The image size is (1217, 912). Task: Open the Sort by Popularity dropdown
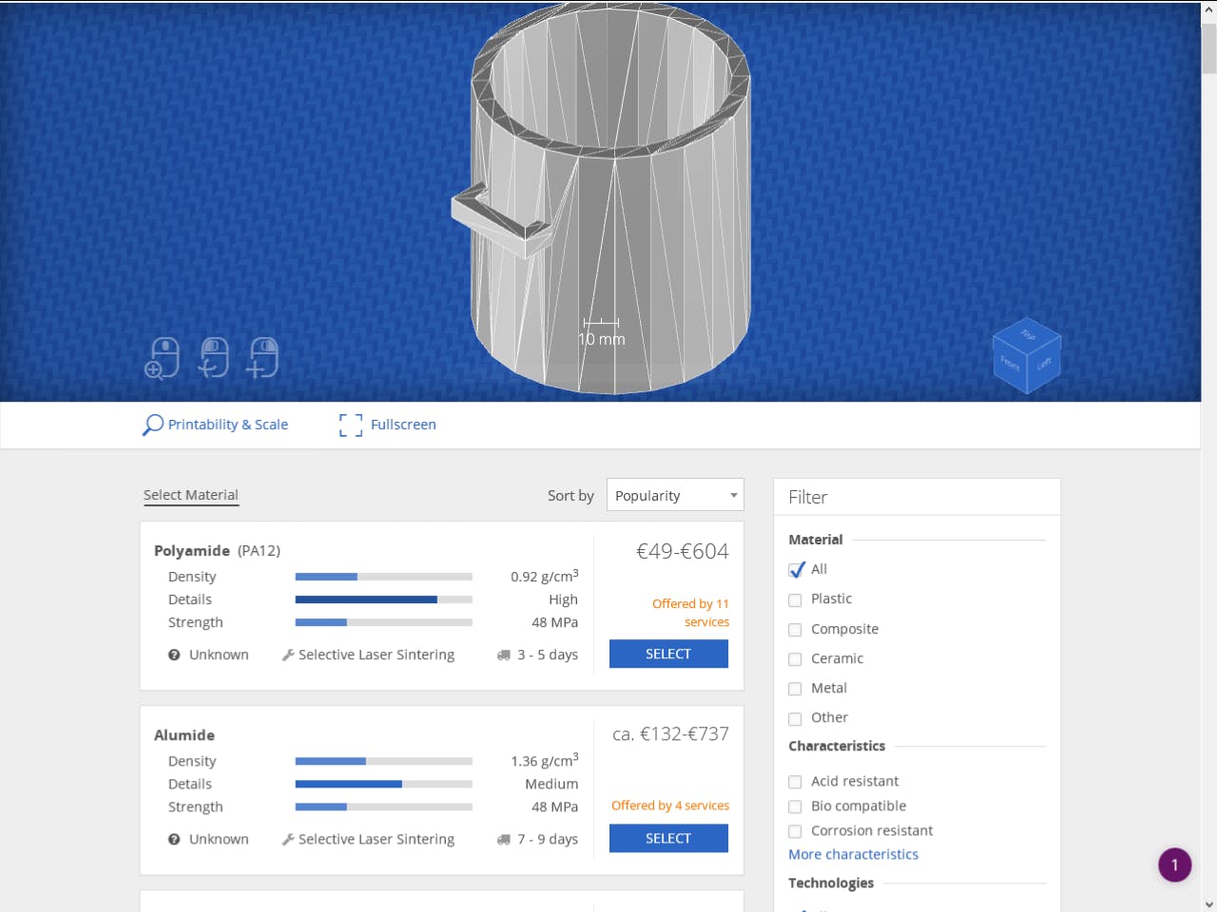(675, 496)
